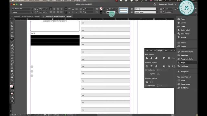The height and width of the screenshot is (116, 207).
Task: Click the zoom level field in status bar
Action: click(14, 115)
